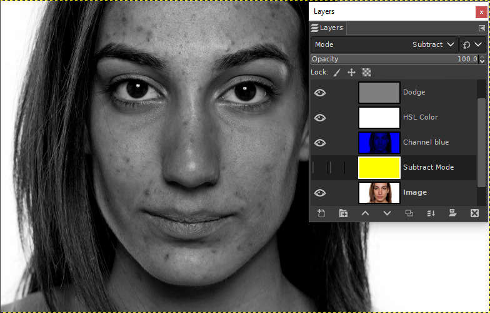
Task: Open the Layers tab configuration menu
Action: (x=481, y=28)
